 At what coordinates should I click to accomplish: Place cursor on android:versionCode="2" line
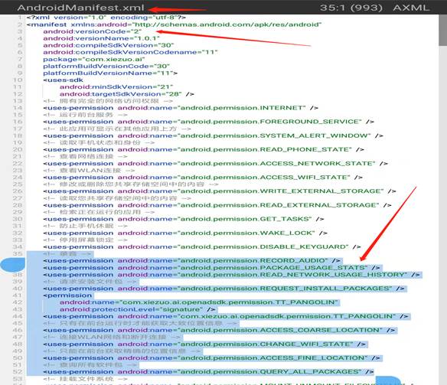pos(93,31)
